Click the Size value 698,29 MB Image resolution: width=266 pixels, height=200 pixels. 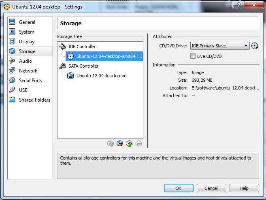pyautogui.click(x=202, y=80)
